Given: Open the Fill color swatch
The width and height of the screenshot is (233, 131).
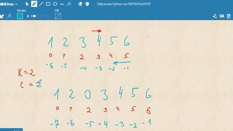Looking at the screenshot, I should click(58, 16).
